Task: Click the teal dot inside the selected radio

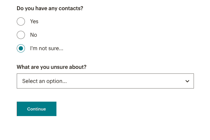Action: coord(21,49)
